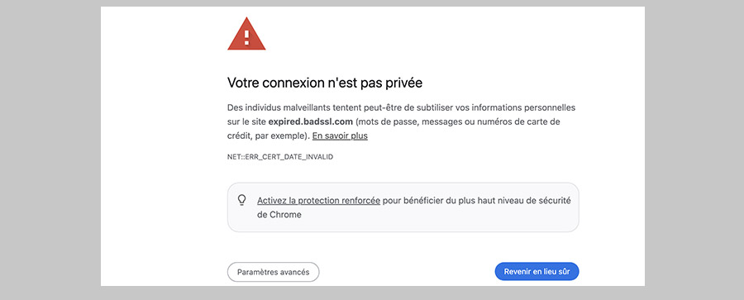
Task: Click the gray strip below the page
Action: coord(372,293)
